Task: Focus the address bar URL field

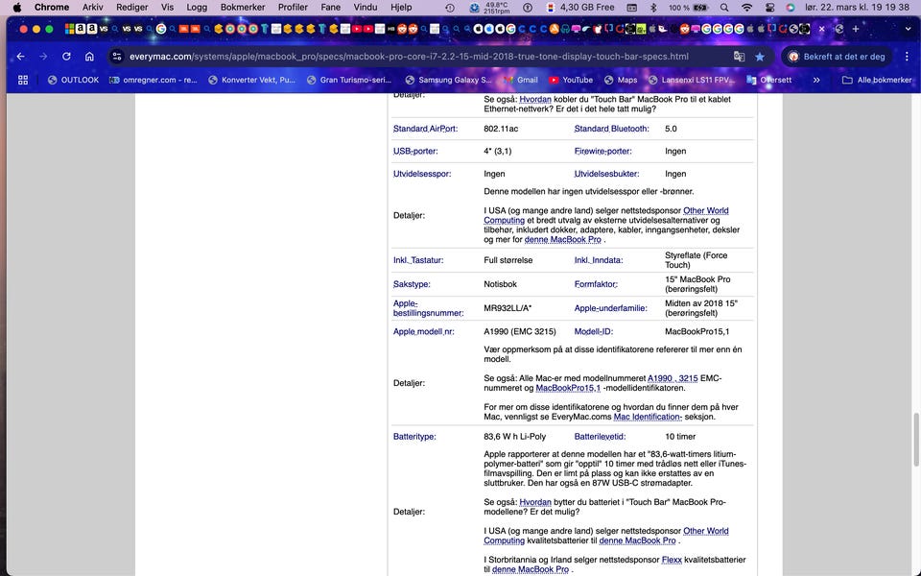Action: (x=409, y=57)
